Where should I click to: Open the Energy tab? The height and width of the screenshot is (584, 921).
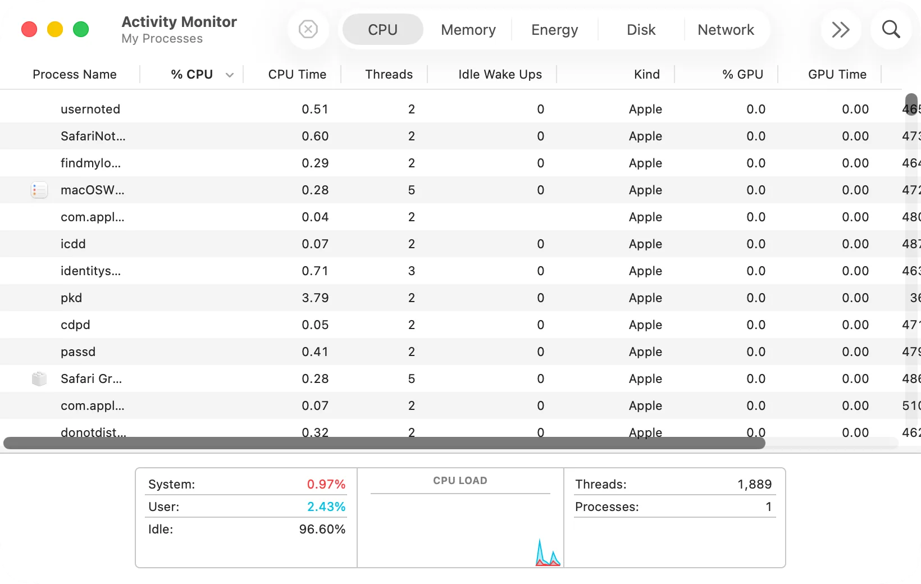coord(555,29)
